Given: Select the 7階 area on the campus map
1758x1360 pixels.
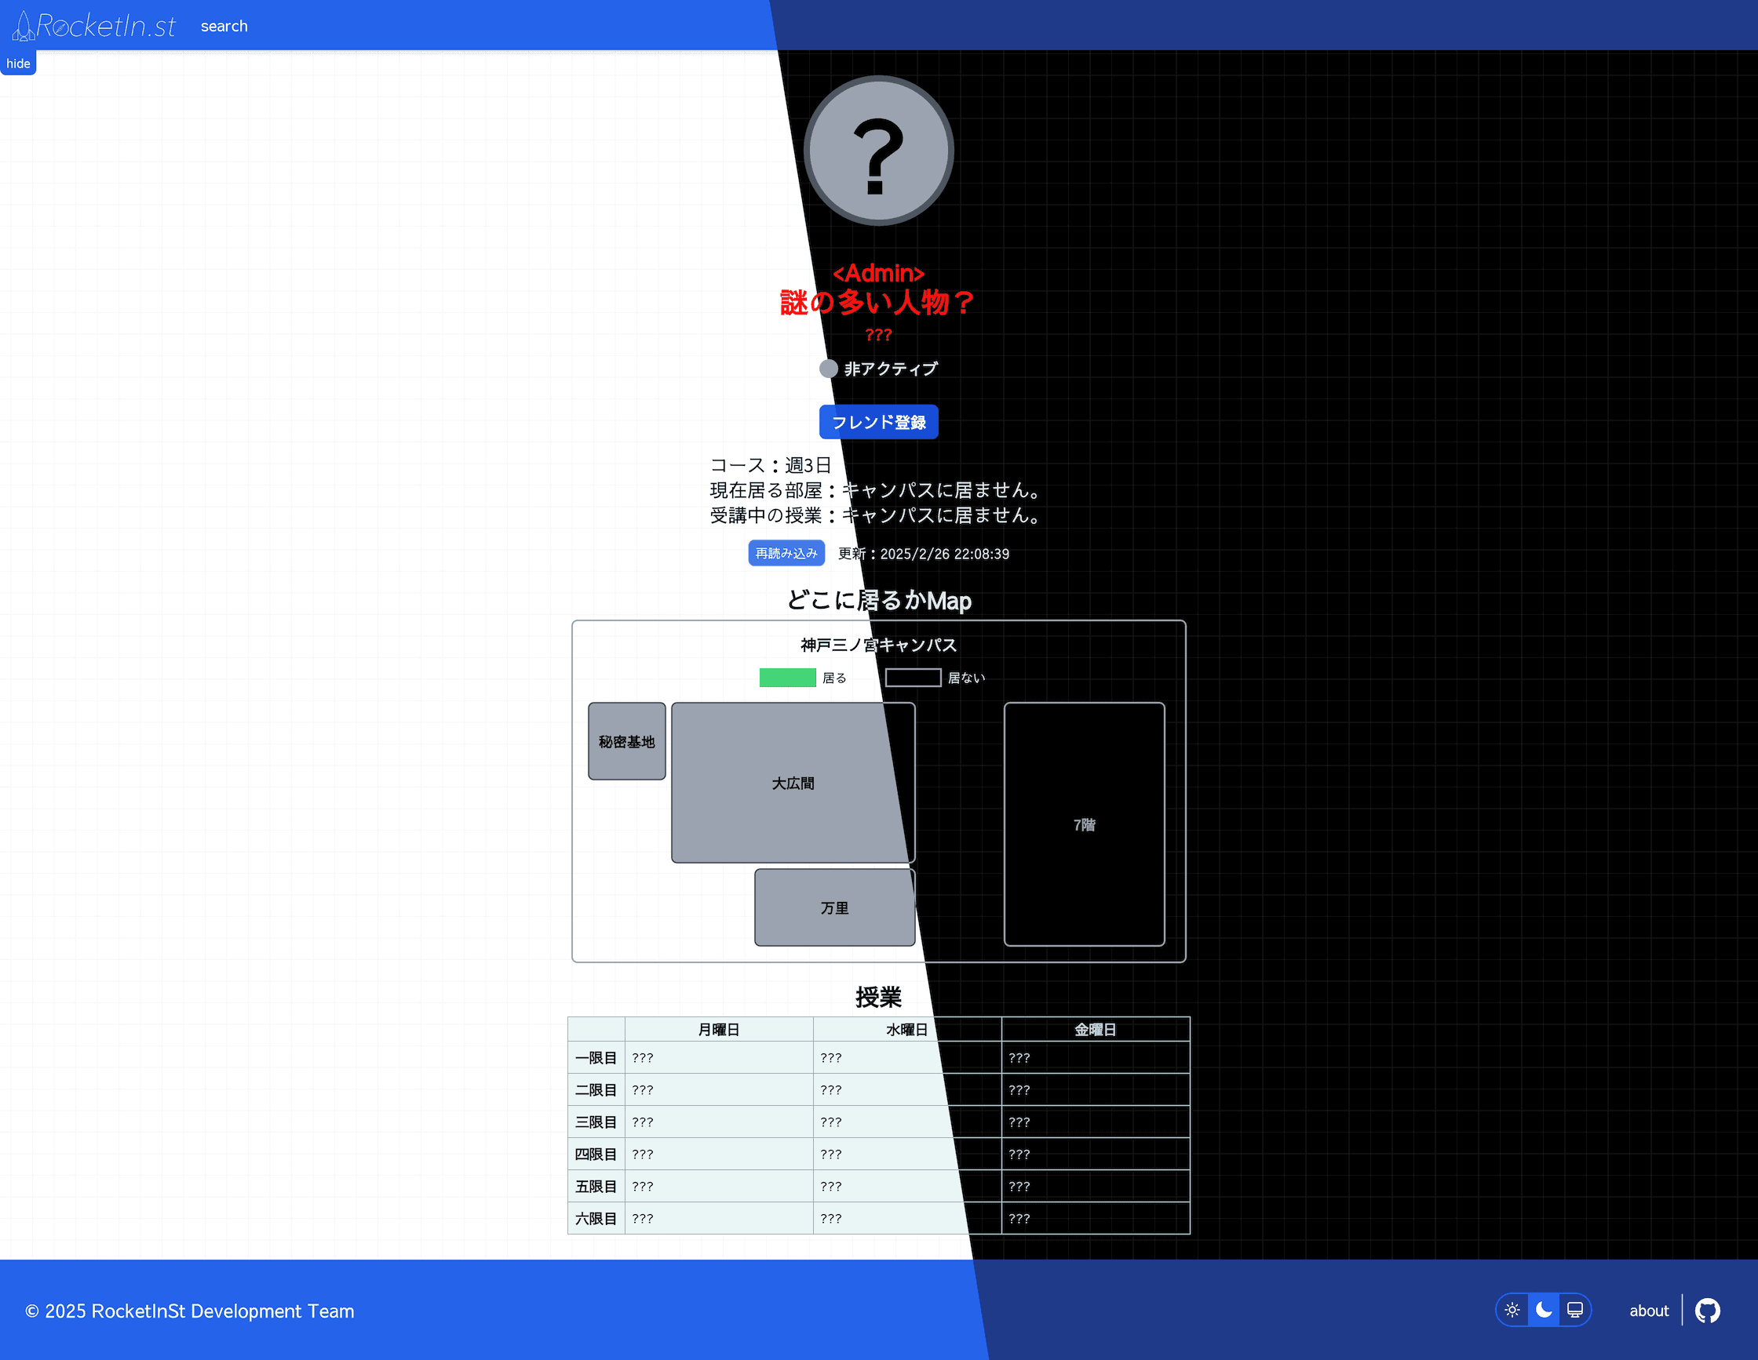Looking at the screenshot, I should pyautogui.click(x=1084, y=824).
